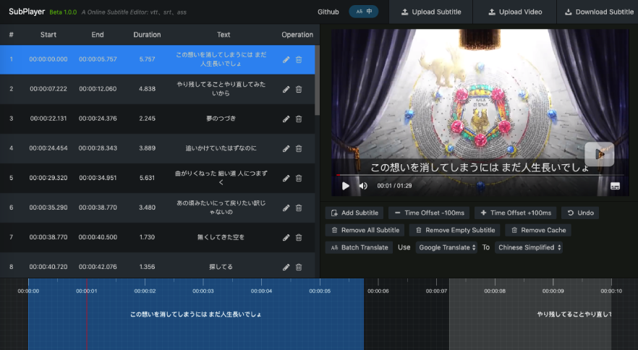Delete subtitle row 8 with trash icon

click(299, 267)
